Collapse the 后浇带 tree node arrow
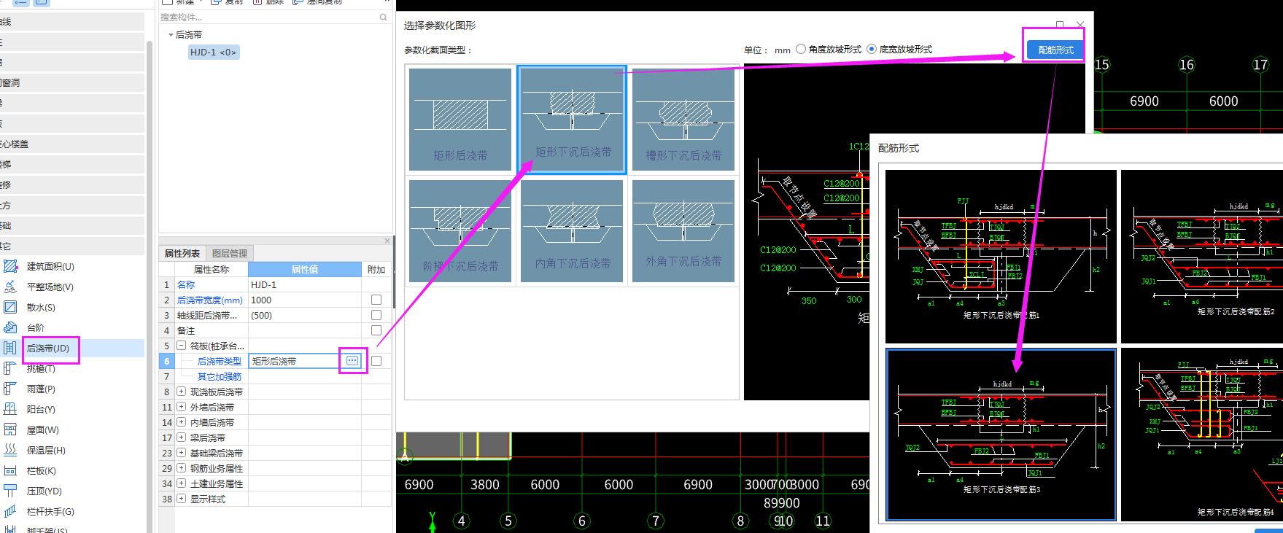Image resolution: width=1283 pixels, height=533 pixels. coord(171,35)
